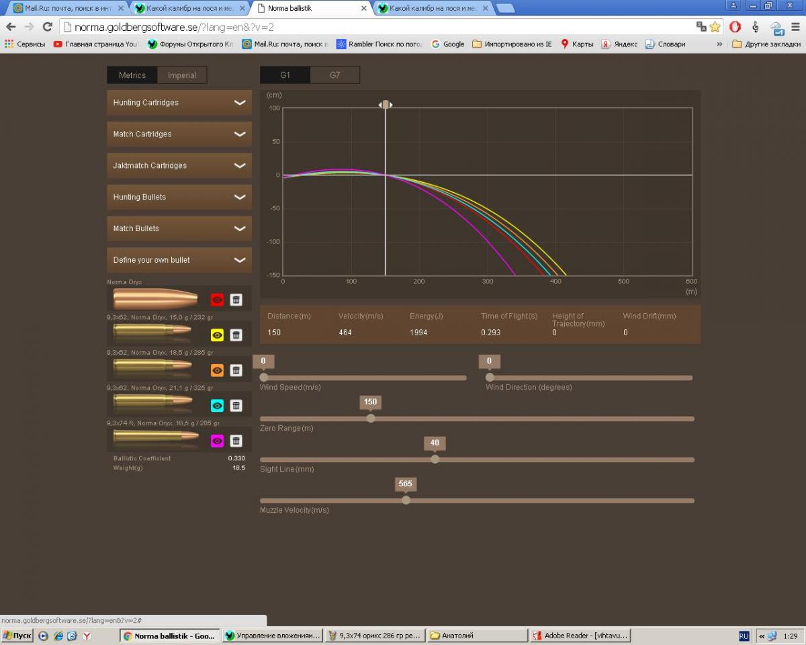Delete the red Norma Oryx bullet entry

coord(236,300)
